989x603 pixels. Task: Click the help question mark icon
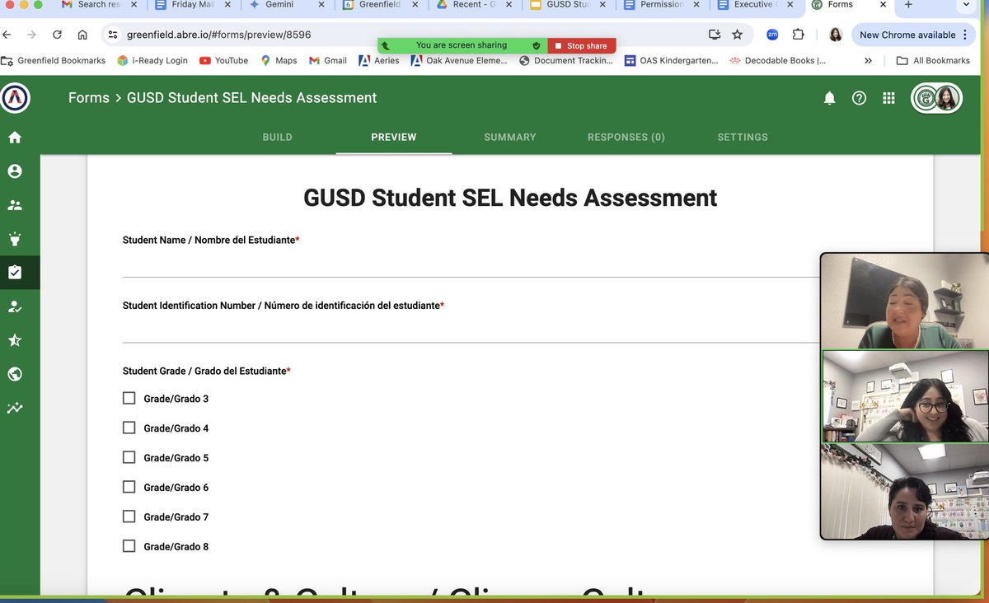pos(859,97)
